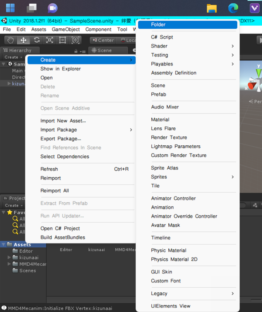Image resolution: width=262 pixels, height=312 pixels.
Task: Create a new C# Script
Action: pyautogui.click(x=162, y=37)
